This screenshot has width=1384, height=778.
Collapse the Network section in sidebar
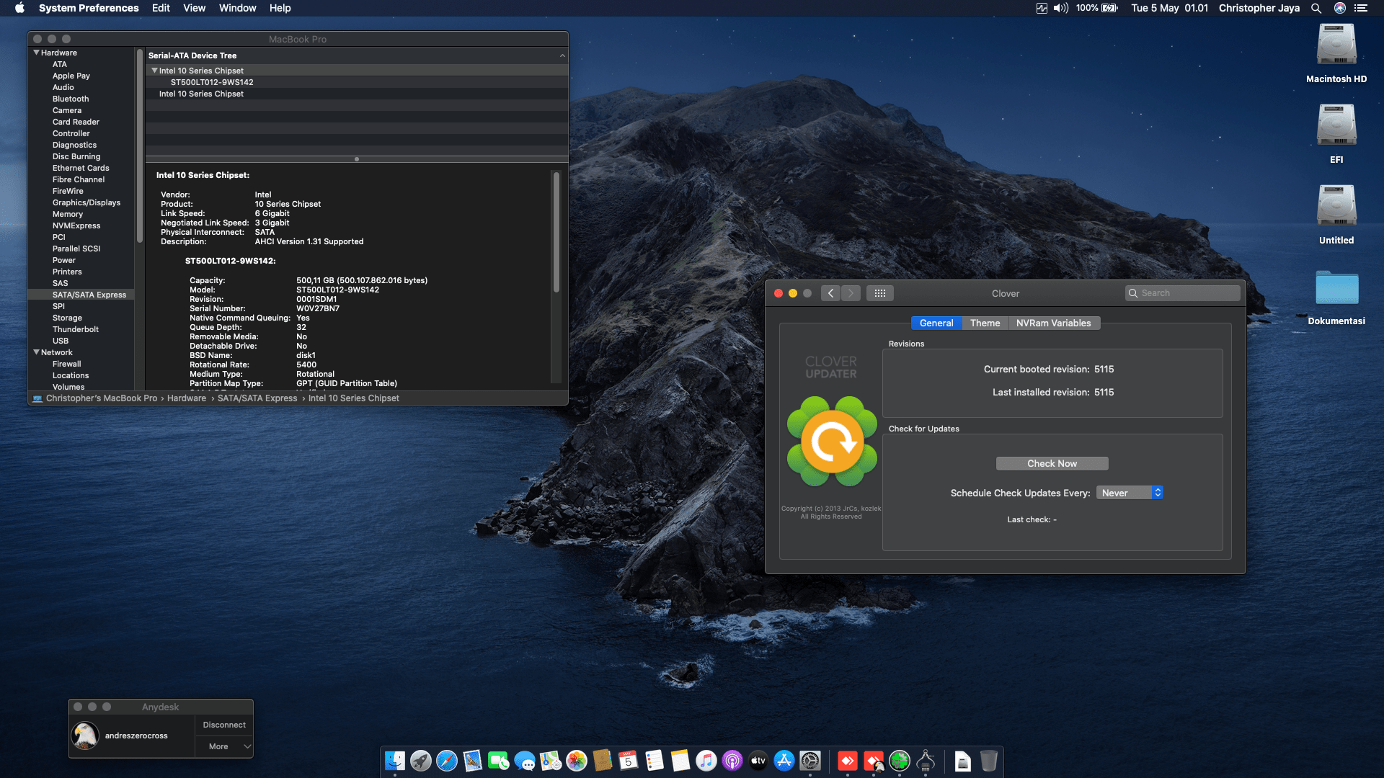pos(36,352)
